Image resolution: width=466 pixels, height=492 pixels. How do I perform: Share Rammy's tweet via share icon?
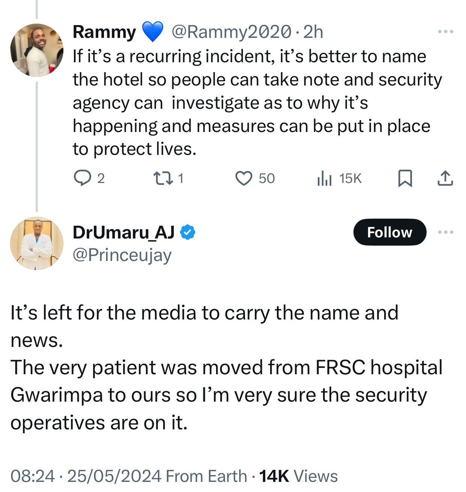[x=445, y=178]
